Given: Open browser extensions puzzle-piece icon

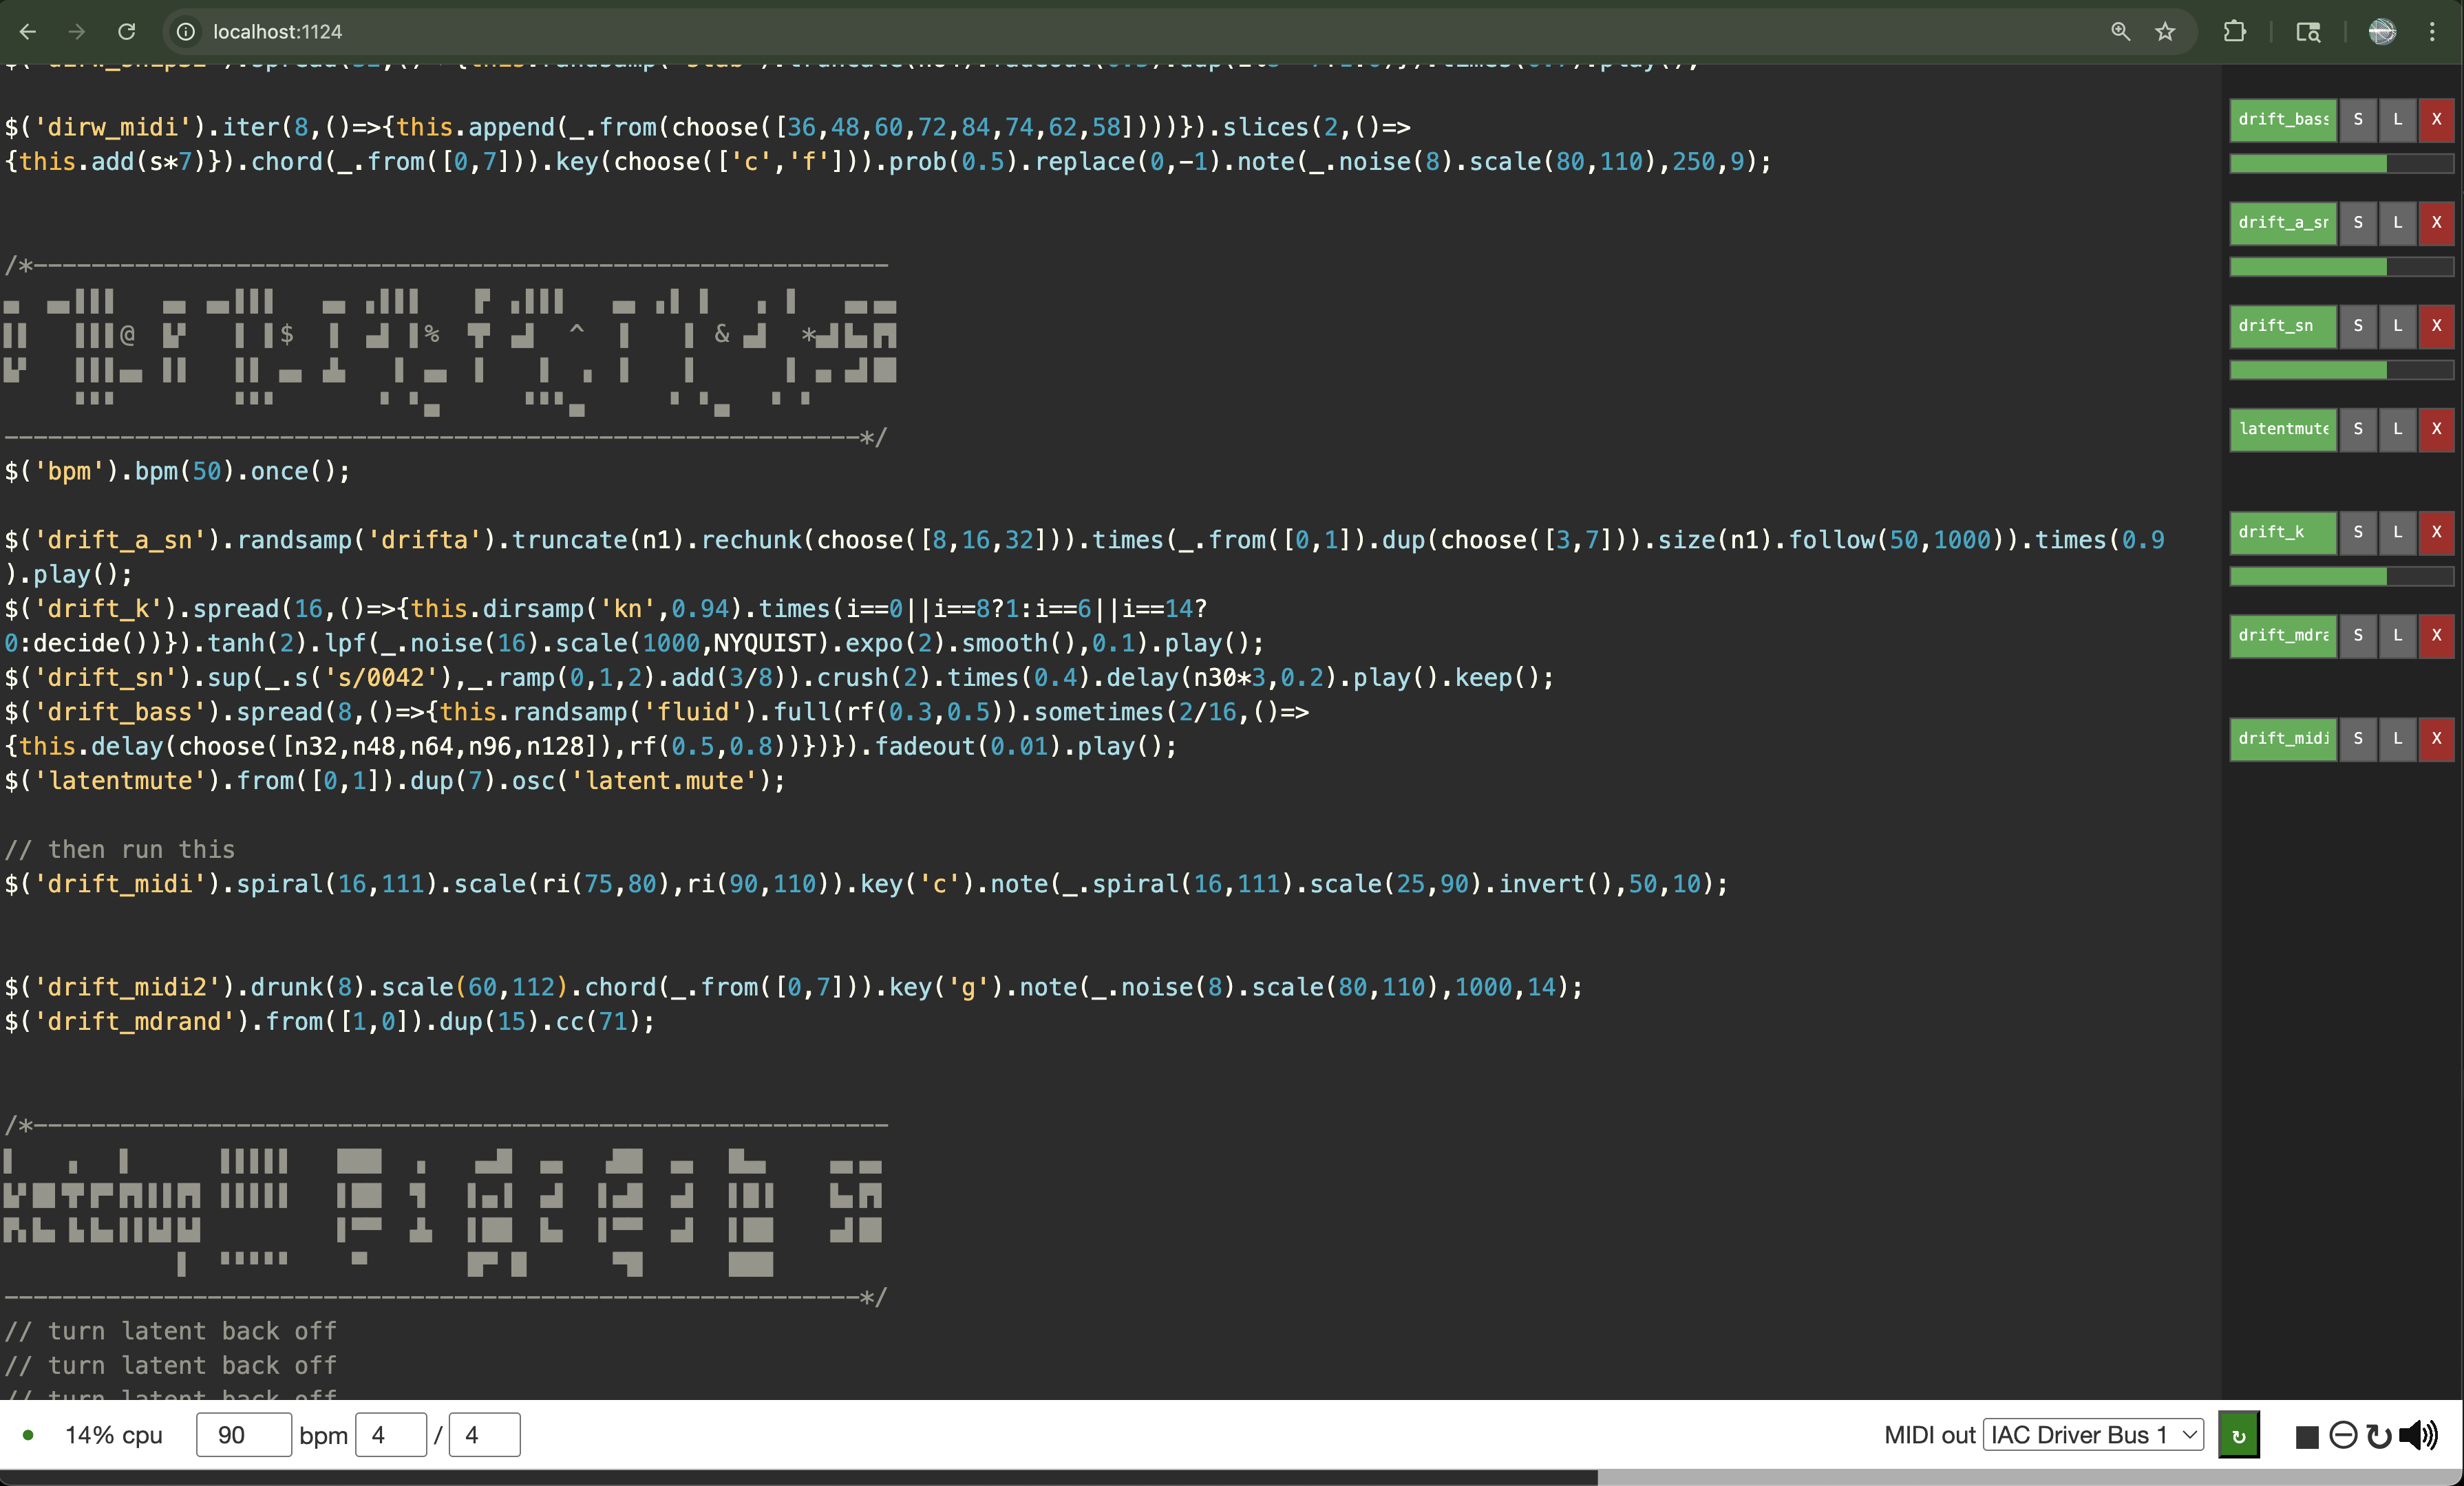Looking at the screenshot, I should click(2235, 31).
